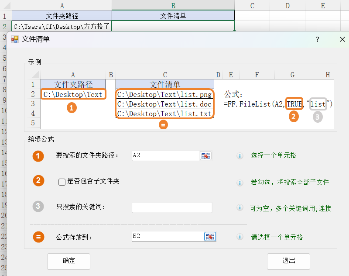Select column B header in spreadsheet
349x276 pixels.
(173, 5)
